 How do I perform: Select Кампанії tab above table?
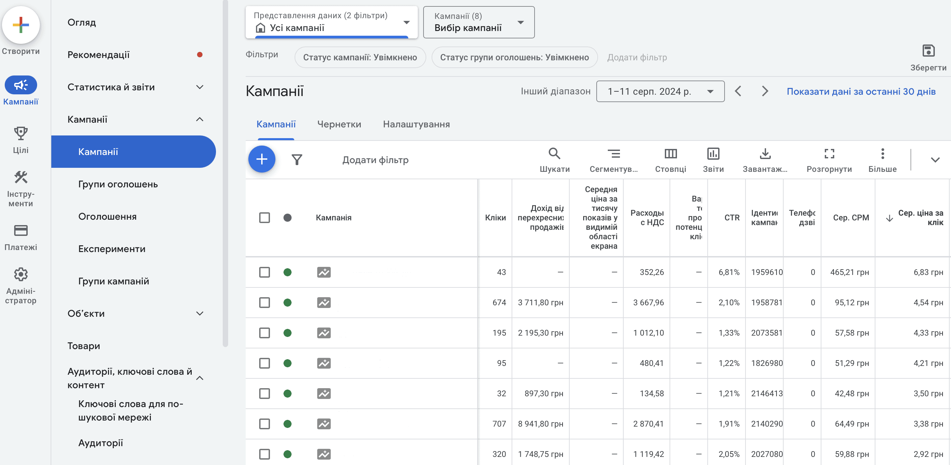pos(276,124)
